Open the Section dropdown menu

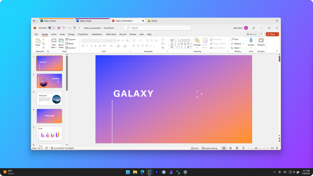pyautogui.click(x=72, y=48)
